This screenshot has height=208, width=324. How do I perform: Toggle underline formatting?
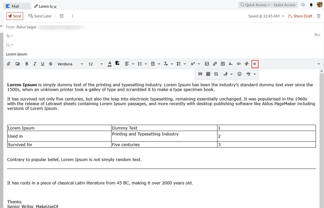(43, 64)
